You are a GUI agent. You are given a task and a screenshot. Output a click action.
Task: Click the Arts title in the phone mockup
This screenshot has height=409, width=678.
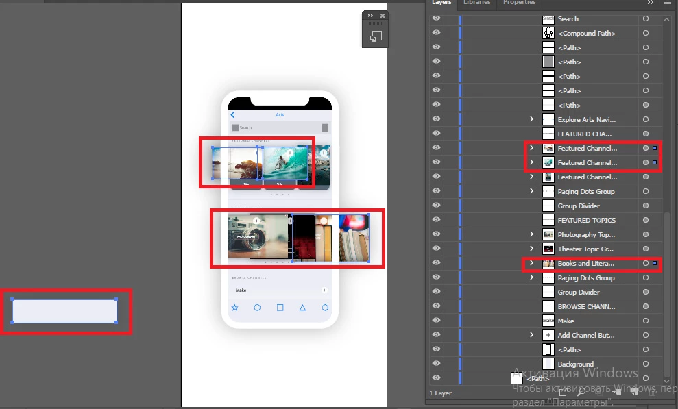pos(280,115)
